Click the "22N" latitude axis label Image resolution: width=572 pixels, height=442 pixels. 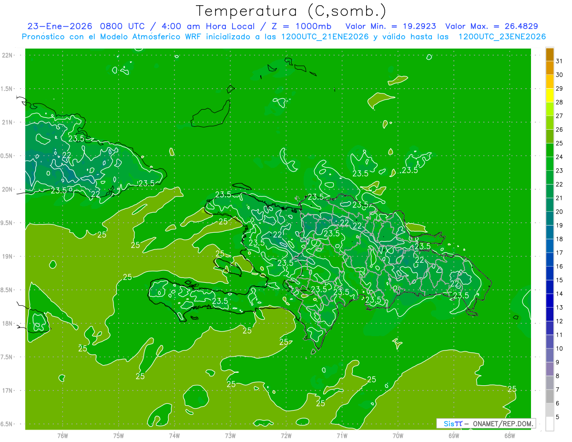click(x=8, y=55)
